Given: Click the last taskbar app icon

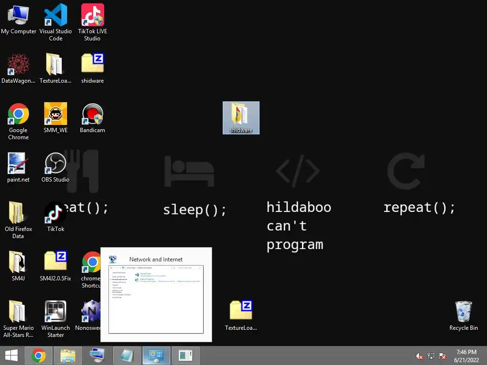Looking at the screenshot, I should point(186,355).
